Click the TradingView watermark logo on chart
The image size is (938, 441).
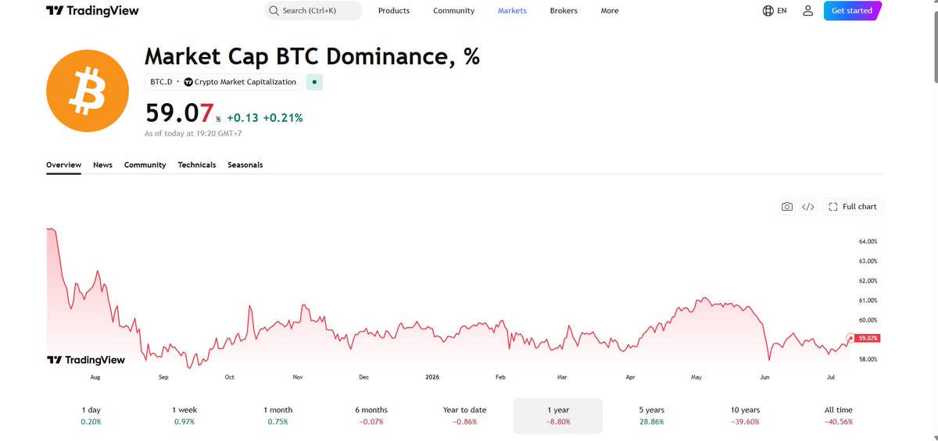click(86, 360)
